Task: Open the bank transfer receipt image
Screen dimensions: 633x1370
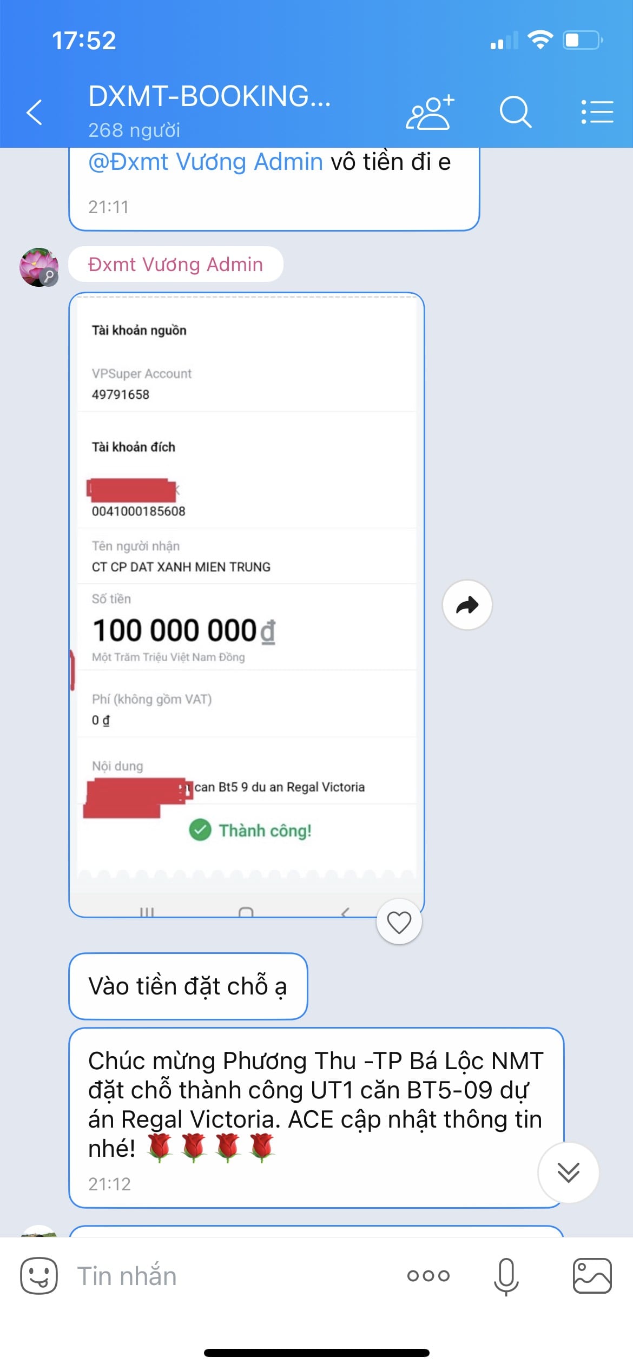Action: coord(247,605)
